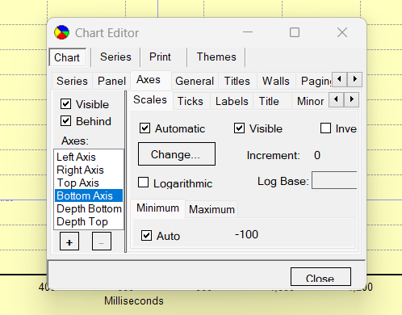Viewport: 402px width, 315px height.
Task: Minimize the Chart Editor window
Action: coord(248,32)
